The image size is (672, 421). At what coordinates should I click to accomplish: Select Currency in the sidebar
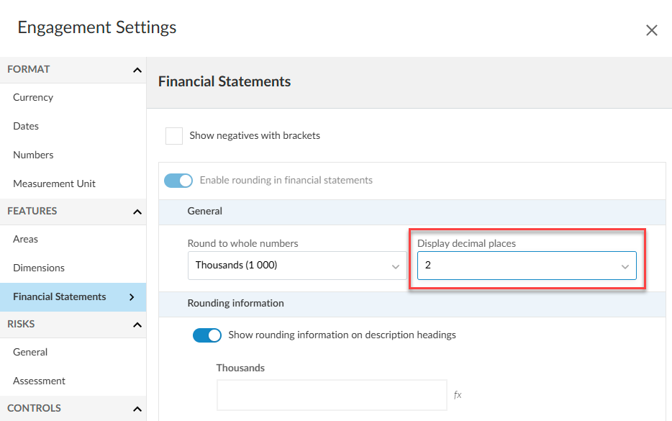point(32,97)
